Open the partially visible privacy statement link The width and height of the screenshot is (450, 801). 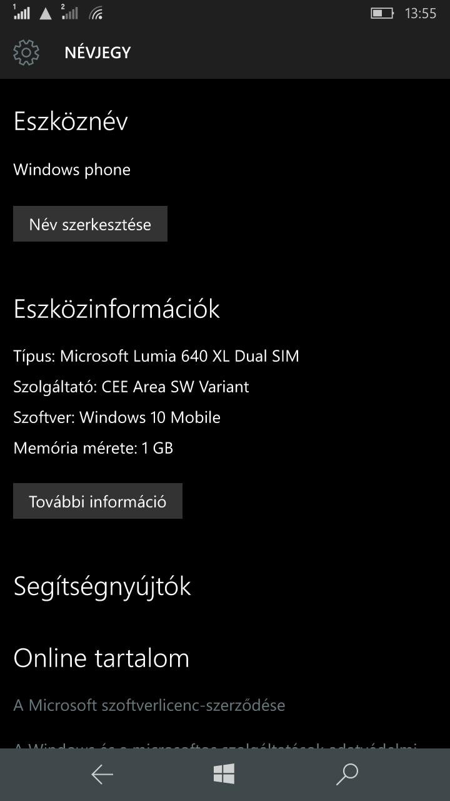pyautogui.click(x=215, y=745)
